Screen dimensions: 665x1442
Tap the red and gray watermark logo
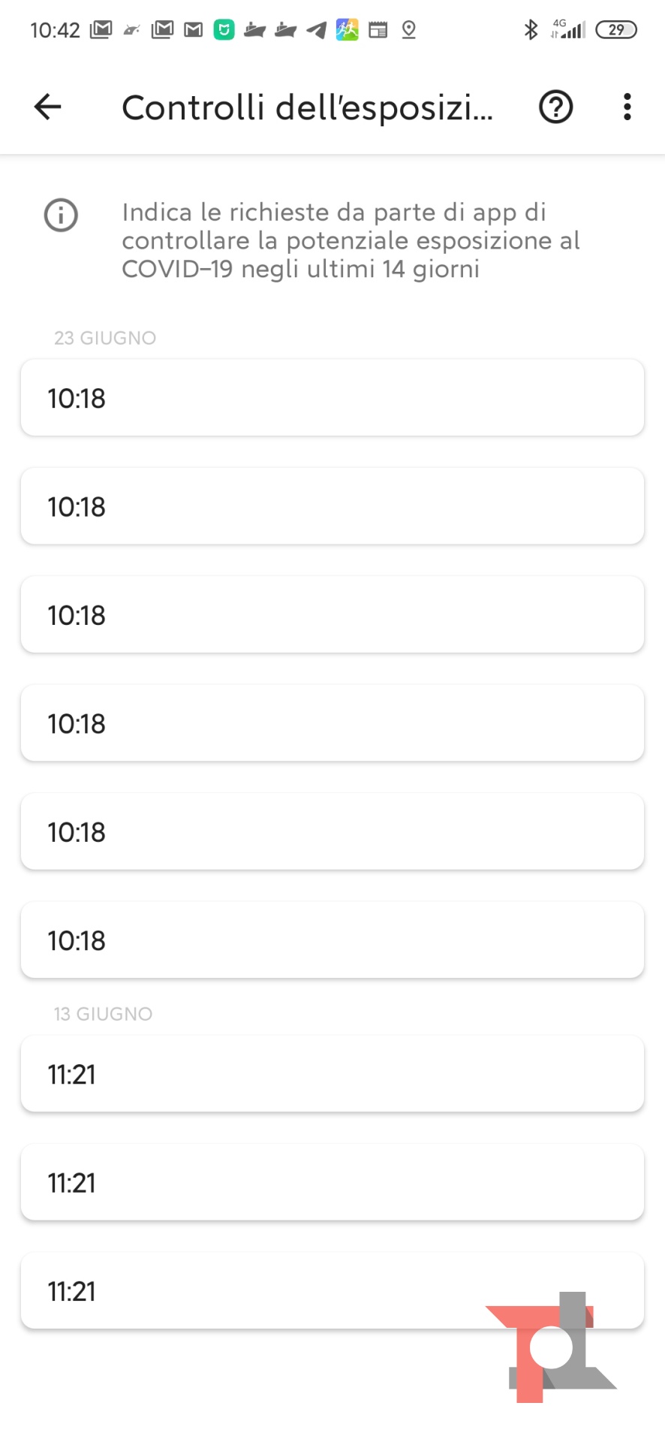point(552,1348)
